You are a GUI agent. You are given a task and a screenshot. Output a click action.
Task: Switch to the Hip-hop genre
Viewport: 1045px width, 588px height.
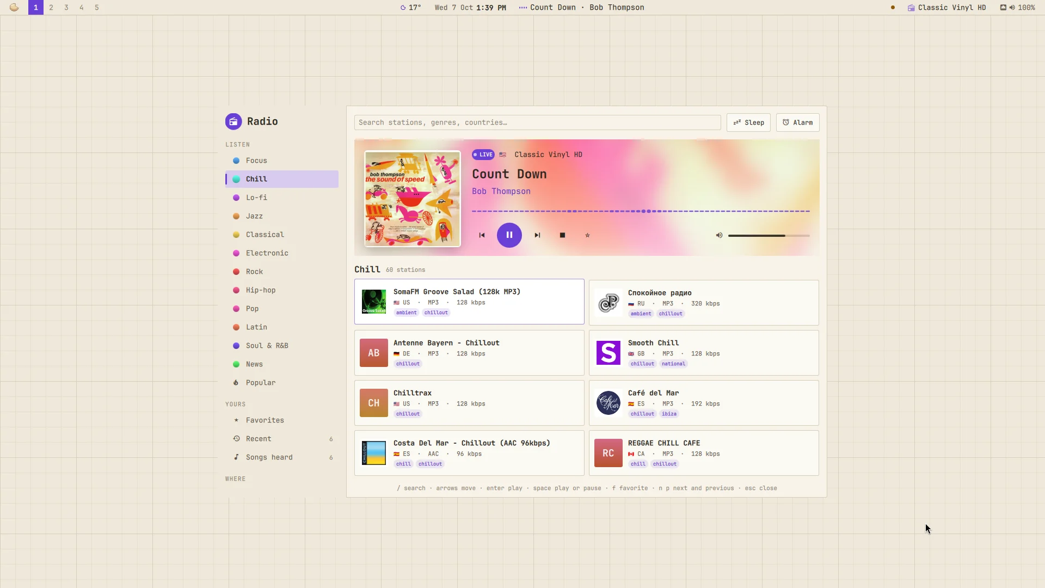pyautogui.click(x=281, y=290)
